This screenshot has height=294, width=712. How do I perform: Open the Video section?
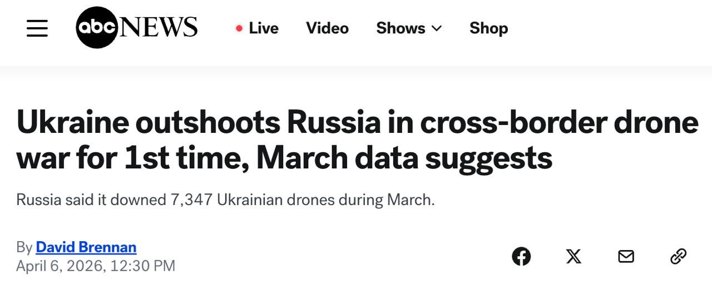point(327,28)
